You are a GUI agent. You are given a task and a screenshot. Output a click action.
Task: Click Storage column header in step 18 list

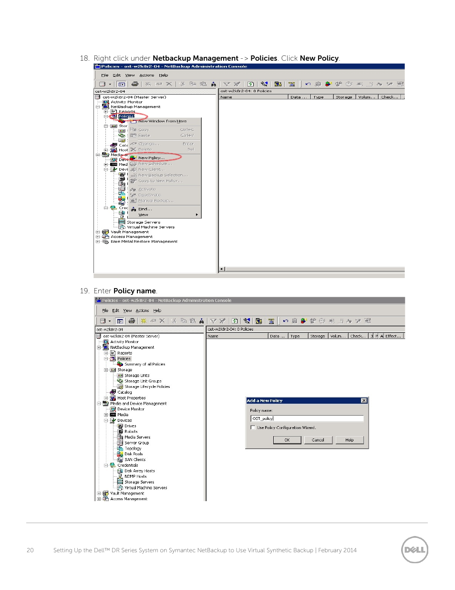[x=345, y=97]
